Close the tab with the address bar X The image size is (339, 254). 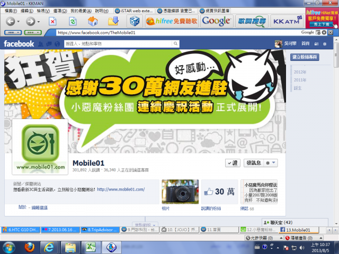[331, 32]
